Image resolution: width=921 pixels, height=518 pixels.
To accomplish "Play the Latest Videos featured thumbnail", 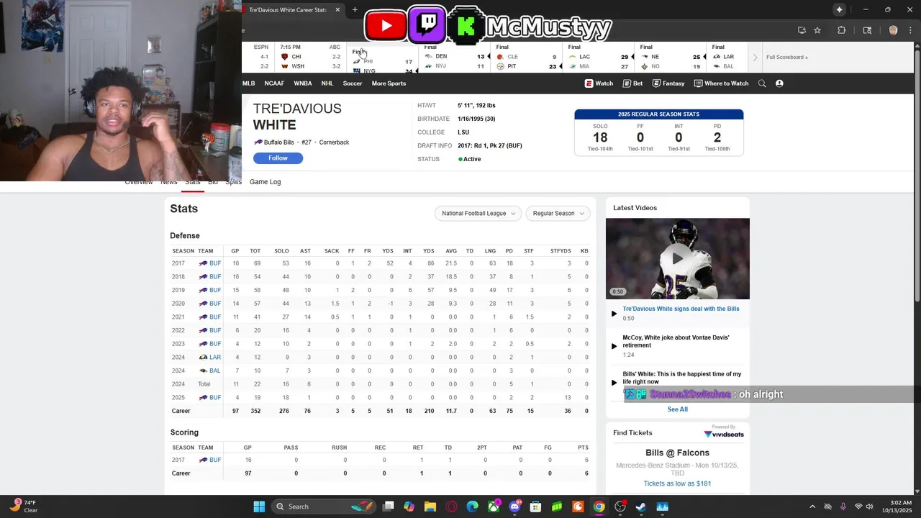I will [677, 258].
